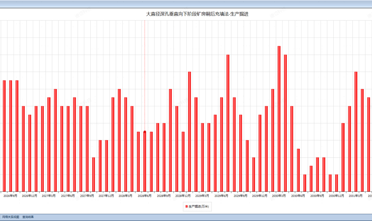Click the bar above the 2026年9月 label

[x=10, y=136]
